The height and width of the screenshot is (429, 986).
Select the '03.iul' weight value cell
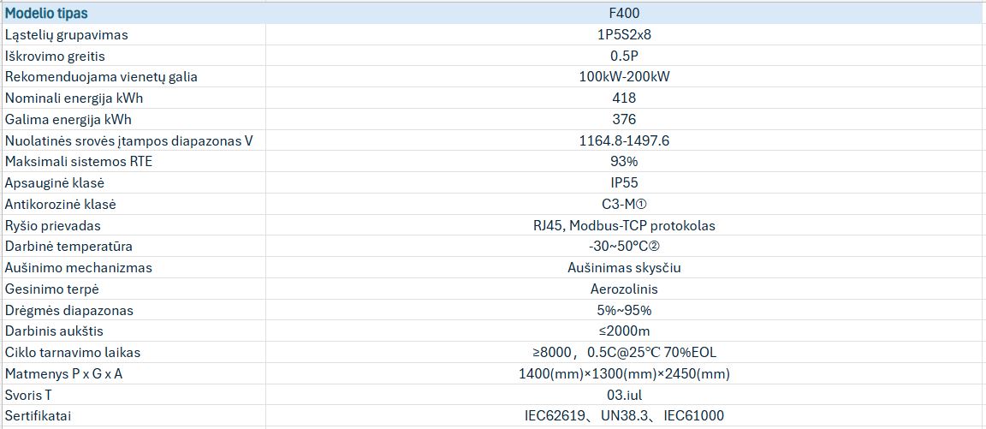point(624,395)
